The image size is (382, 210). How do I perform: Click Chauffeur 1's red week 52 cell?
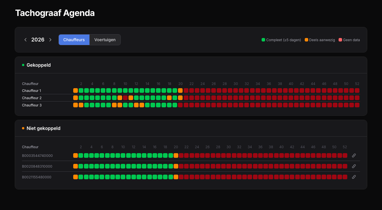[x=357, y=90]
